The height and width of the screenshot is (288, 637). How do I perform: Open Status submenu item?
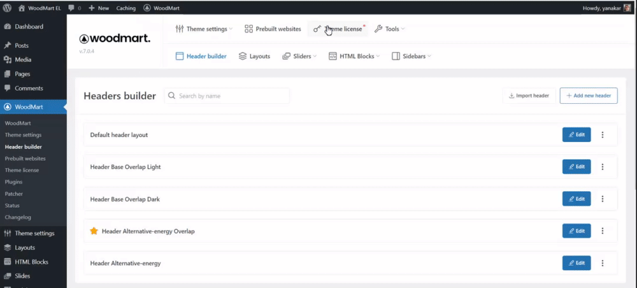[x=12, y=206]
